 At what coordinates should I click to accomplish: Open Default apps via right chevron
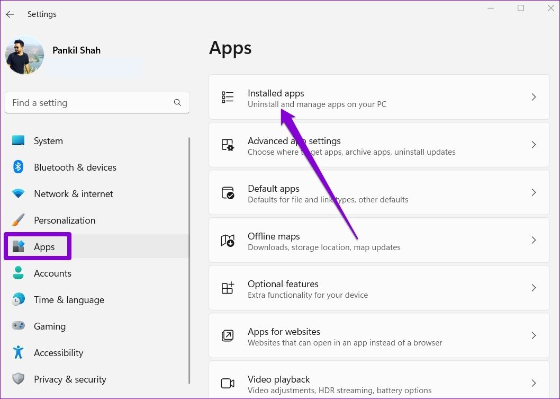534,193
